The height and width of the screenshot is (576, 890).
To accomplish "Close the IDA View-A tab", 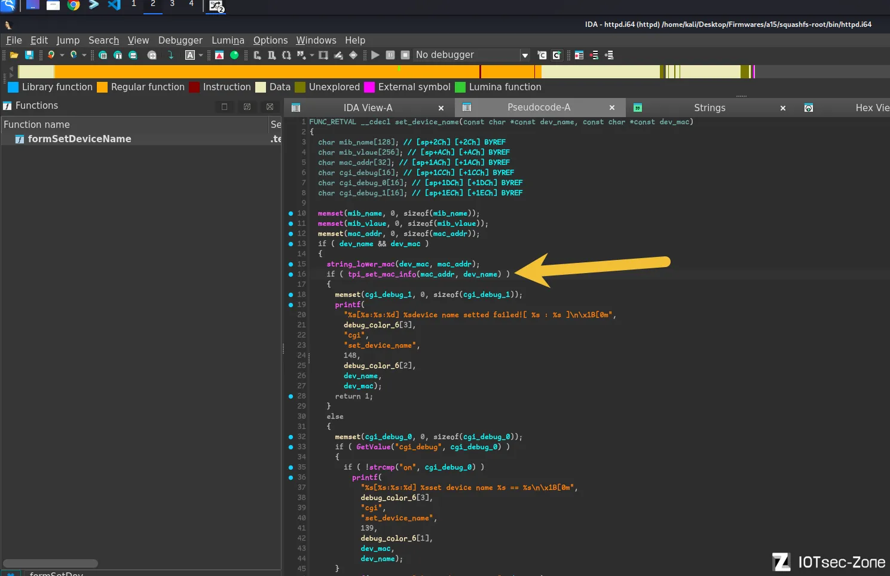I will click(441, 108).
